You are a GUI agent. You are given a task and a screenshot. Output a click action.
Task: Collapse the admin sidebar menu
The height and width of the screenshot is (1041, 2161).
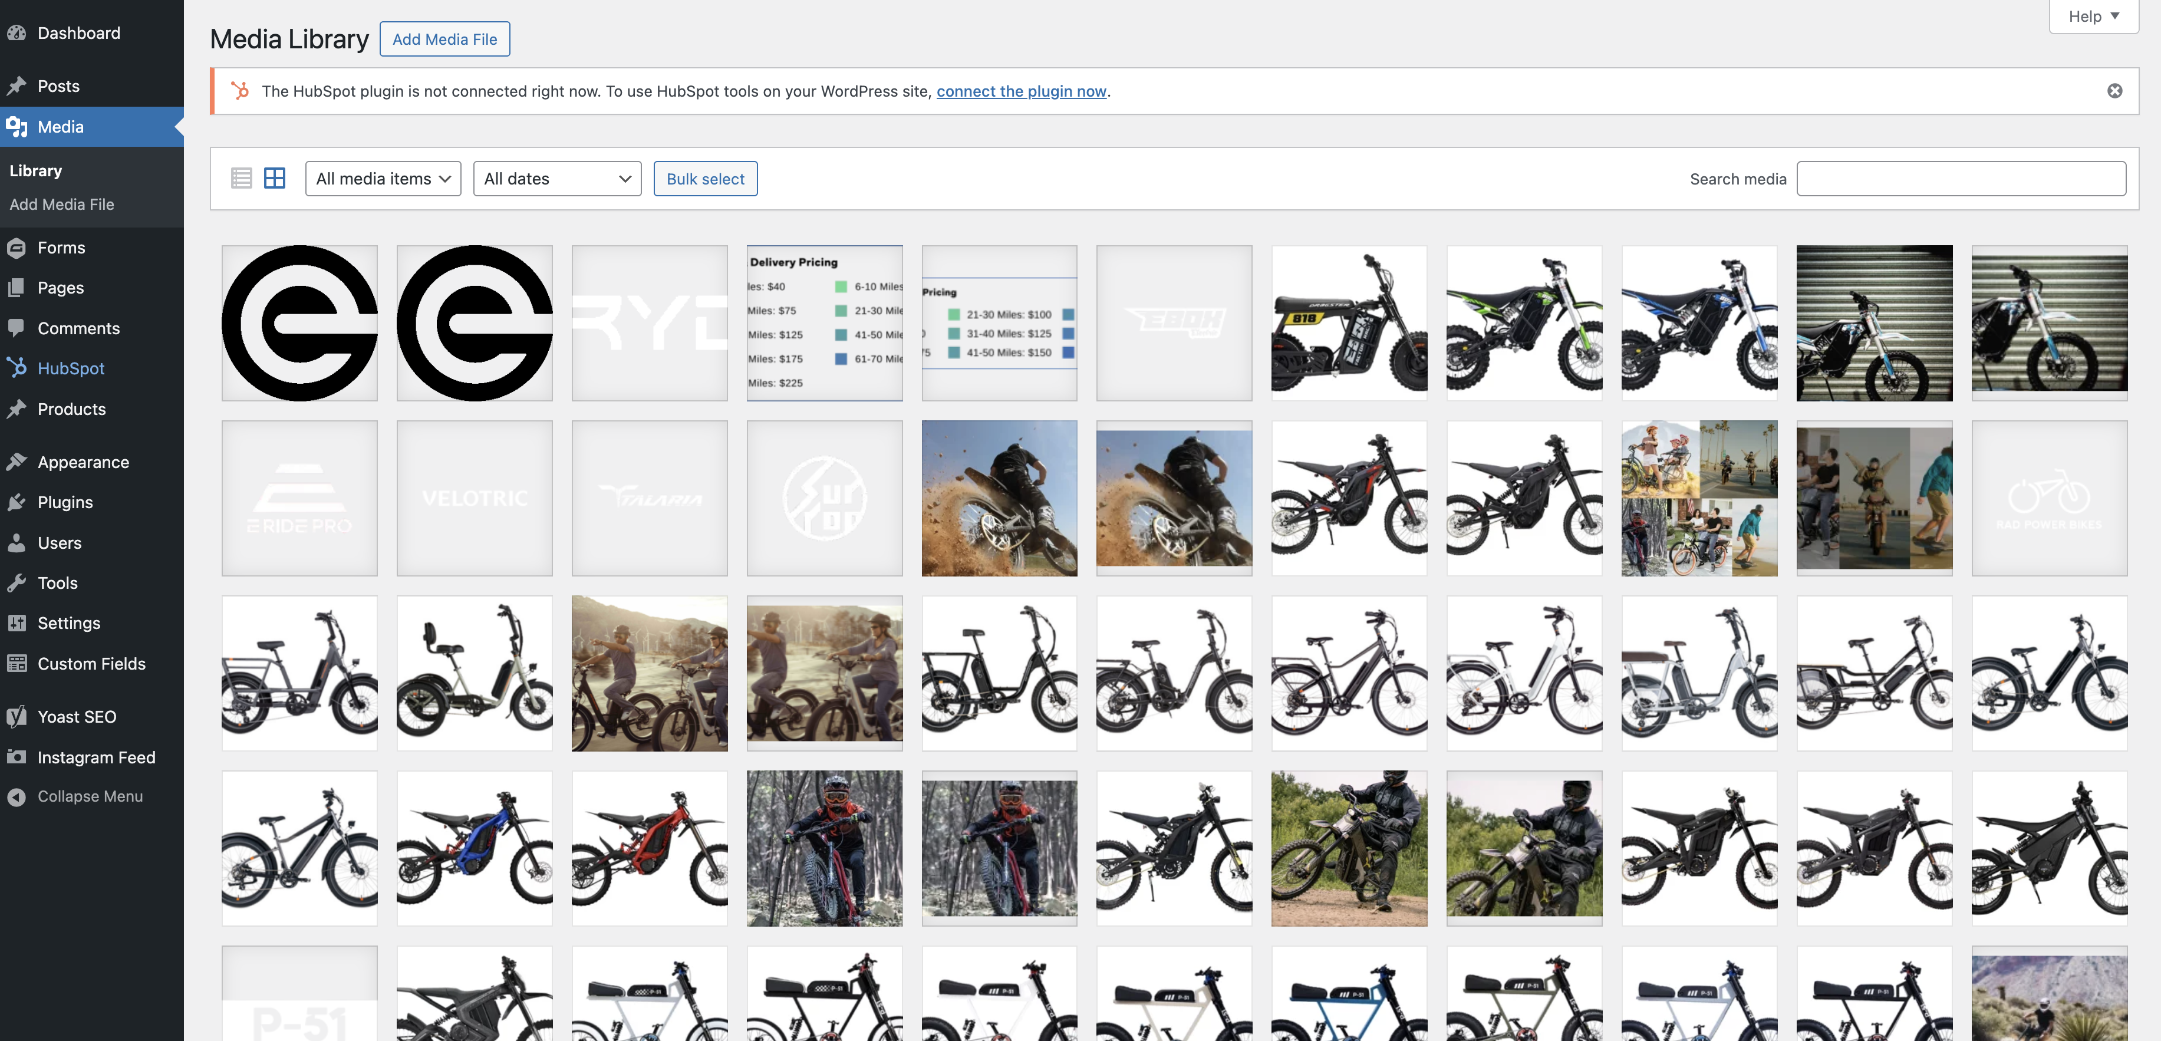[x=90, y=796]
